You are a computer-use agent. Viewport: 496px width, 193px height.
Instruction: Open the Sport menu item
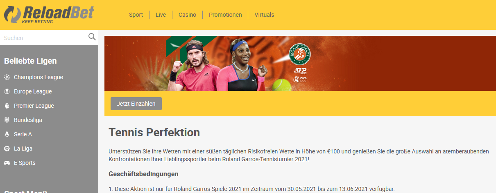pyautogui.click(x=136, y=15)
